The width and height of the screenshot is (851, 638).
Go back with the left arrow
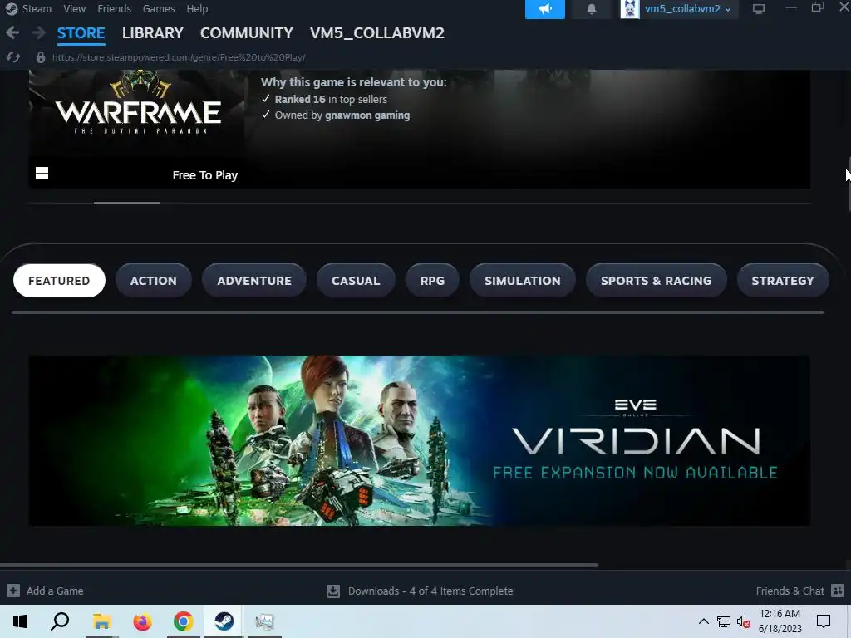tap(12, 32)
